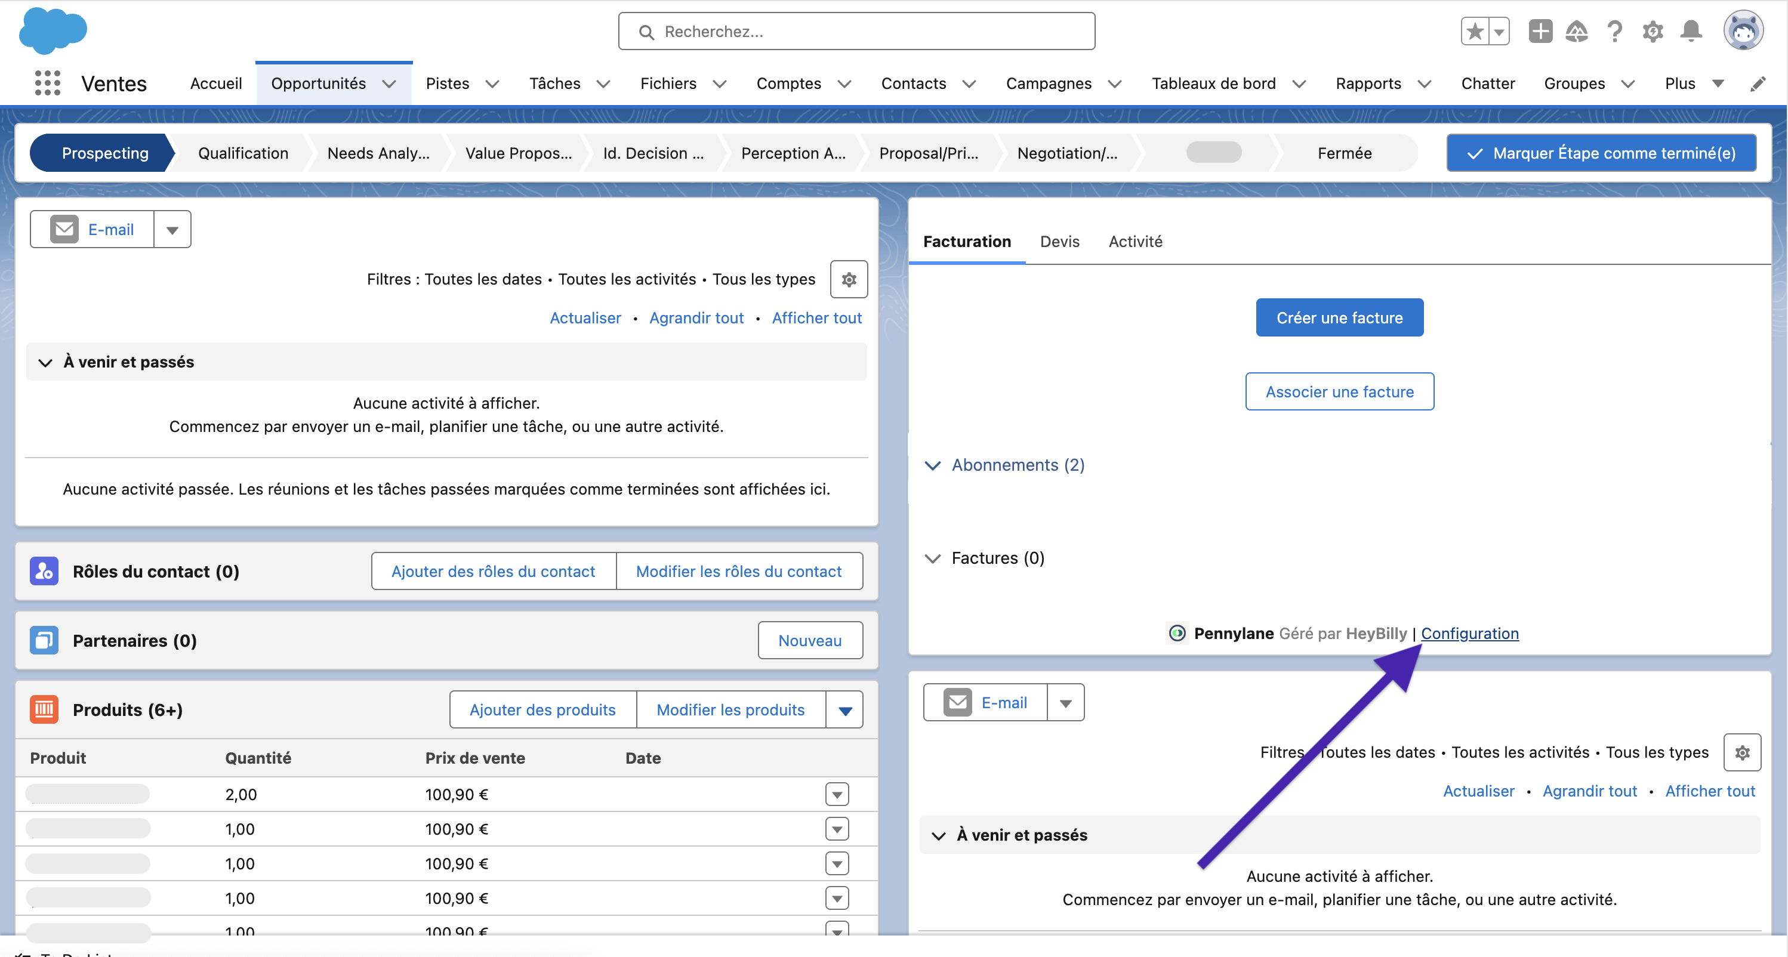Image resolution: width=1788 pixels, height=957 pixels.
Task: Open the notifications bell
Action: point(1691,31)
